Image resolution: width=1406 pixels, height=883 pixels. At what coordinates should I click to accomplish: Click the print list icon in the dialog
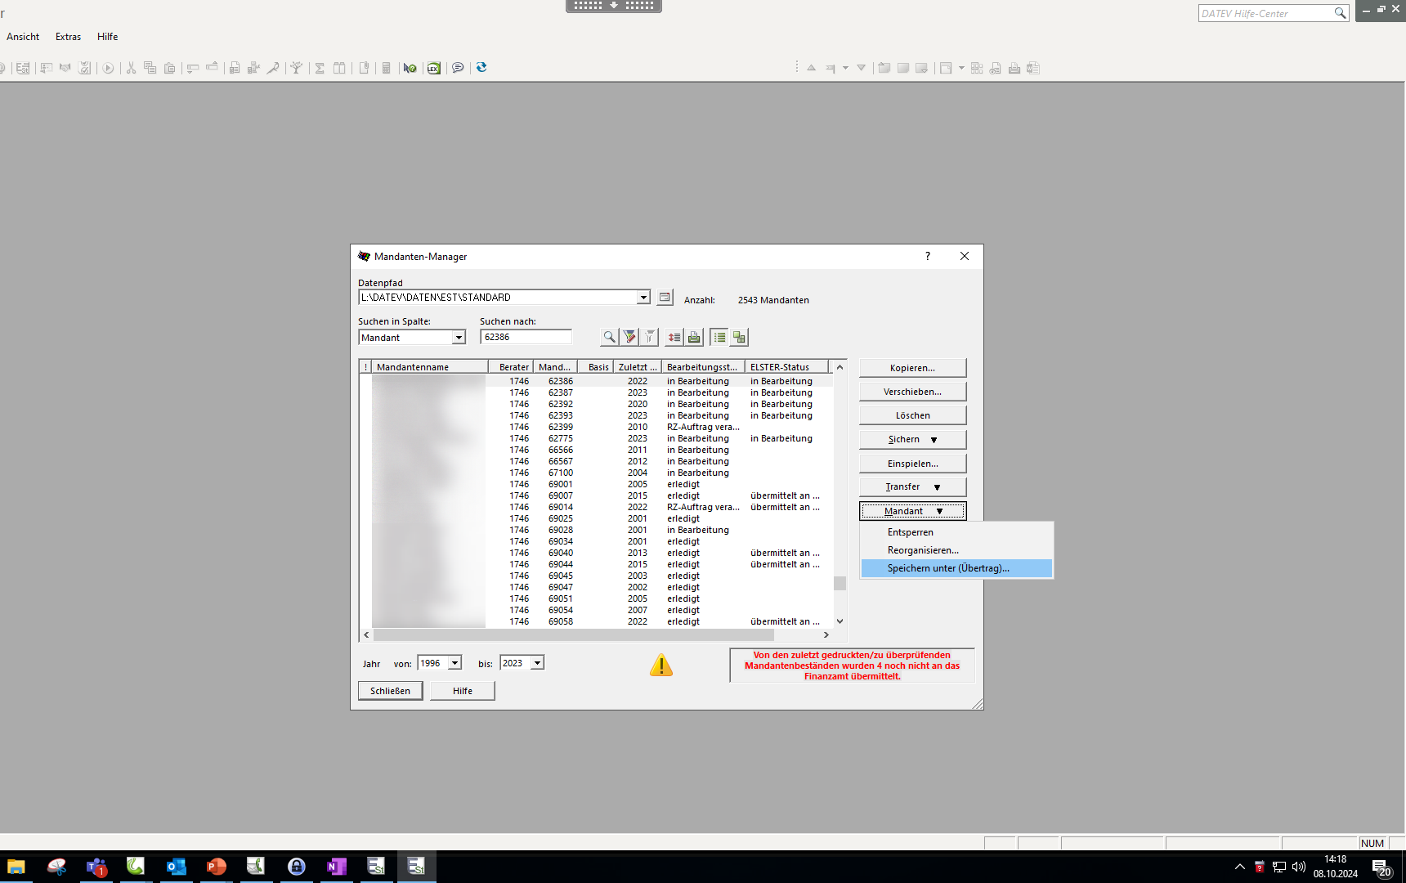coord(694,337)
